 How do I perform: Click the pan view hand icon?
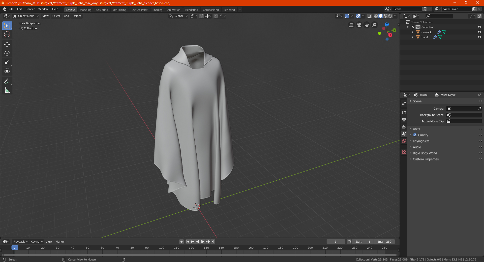[367, 25]
